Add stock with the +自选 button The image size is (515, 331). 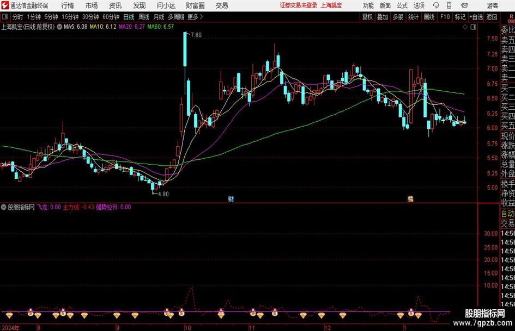[x=476, y=17]
